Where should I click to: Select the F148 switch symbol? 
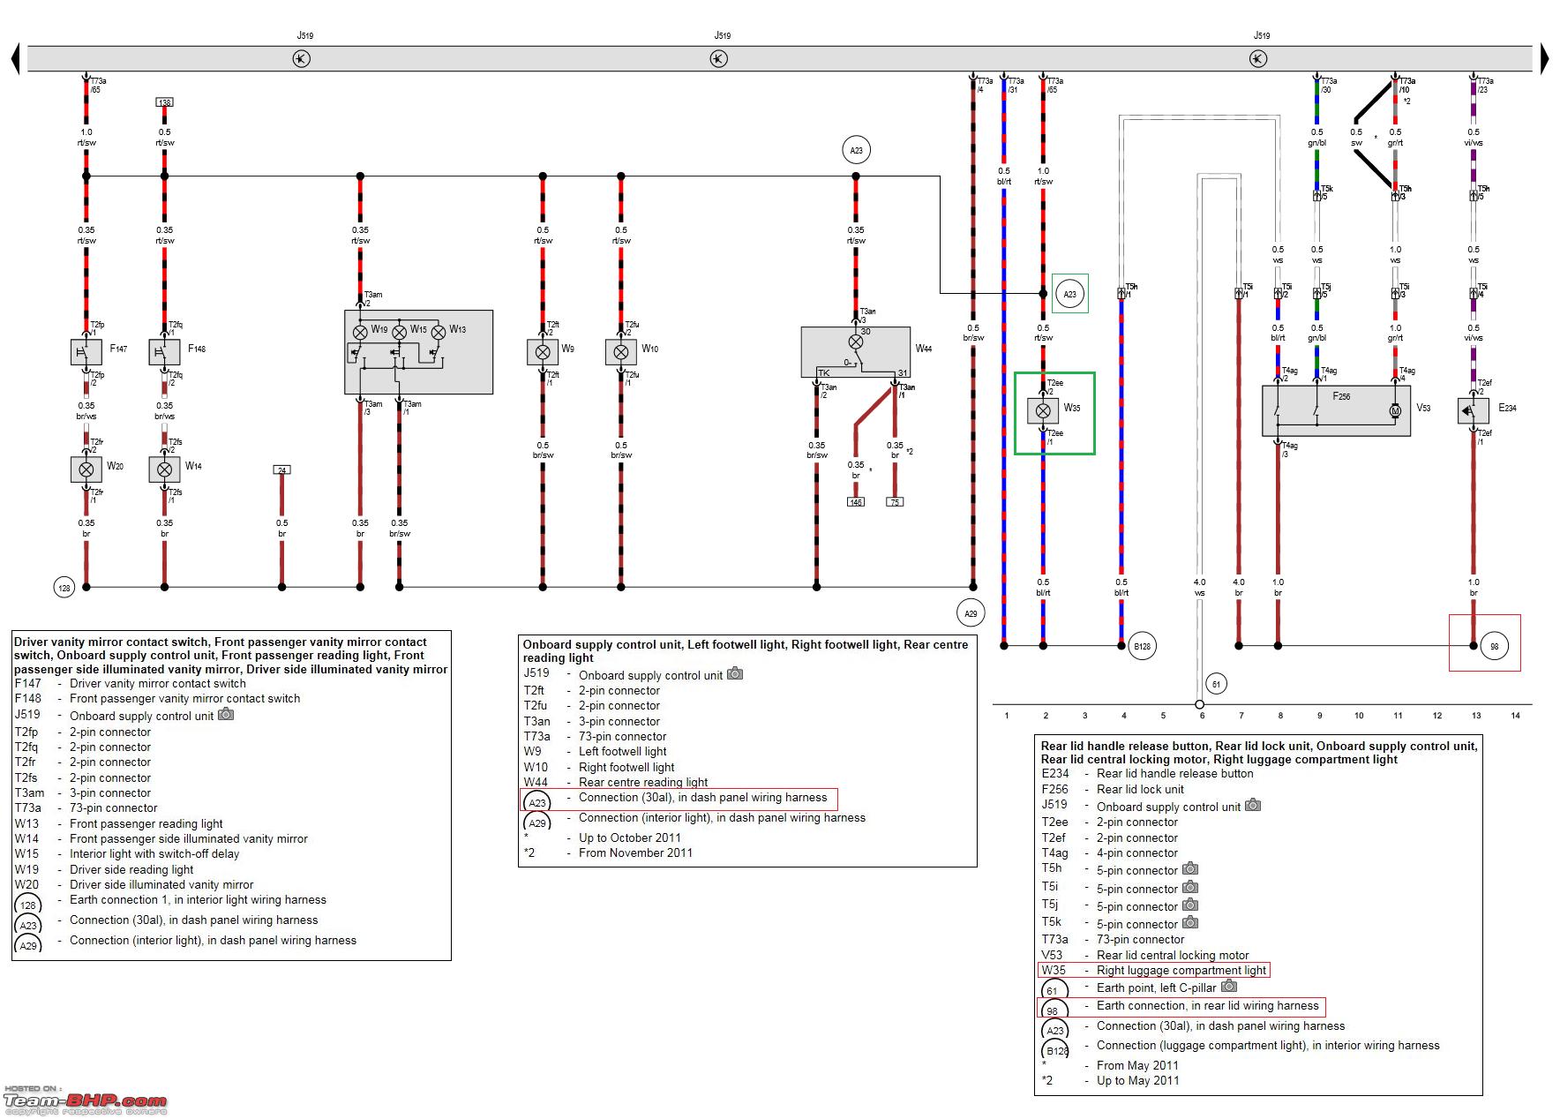pyautogui.click(x=164, y=352)
